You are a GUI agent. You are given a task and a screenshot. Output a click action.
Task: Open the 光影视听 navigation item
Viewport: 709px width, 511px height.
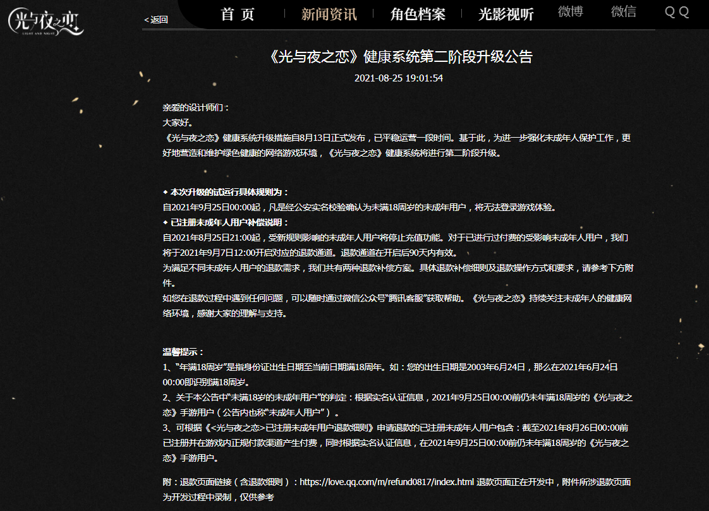pyautogui.click(x=506, y=14)
